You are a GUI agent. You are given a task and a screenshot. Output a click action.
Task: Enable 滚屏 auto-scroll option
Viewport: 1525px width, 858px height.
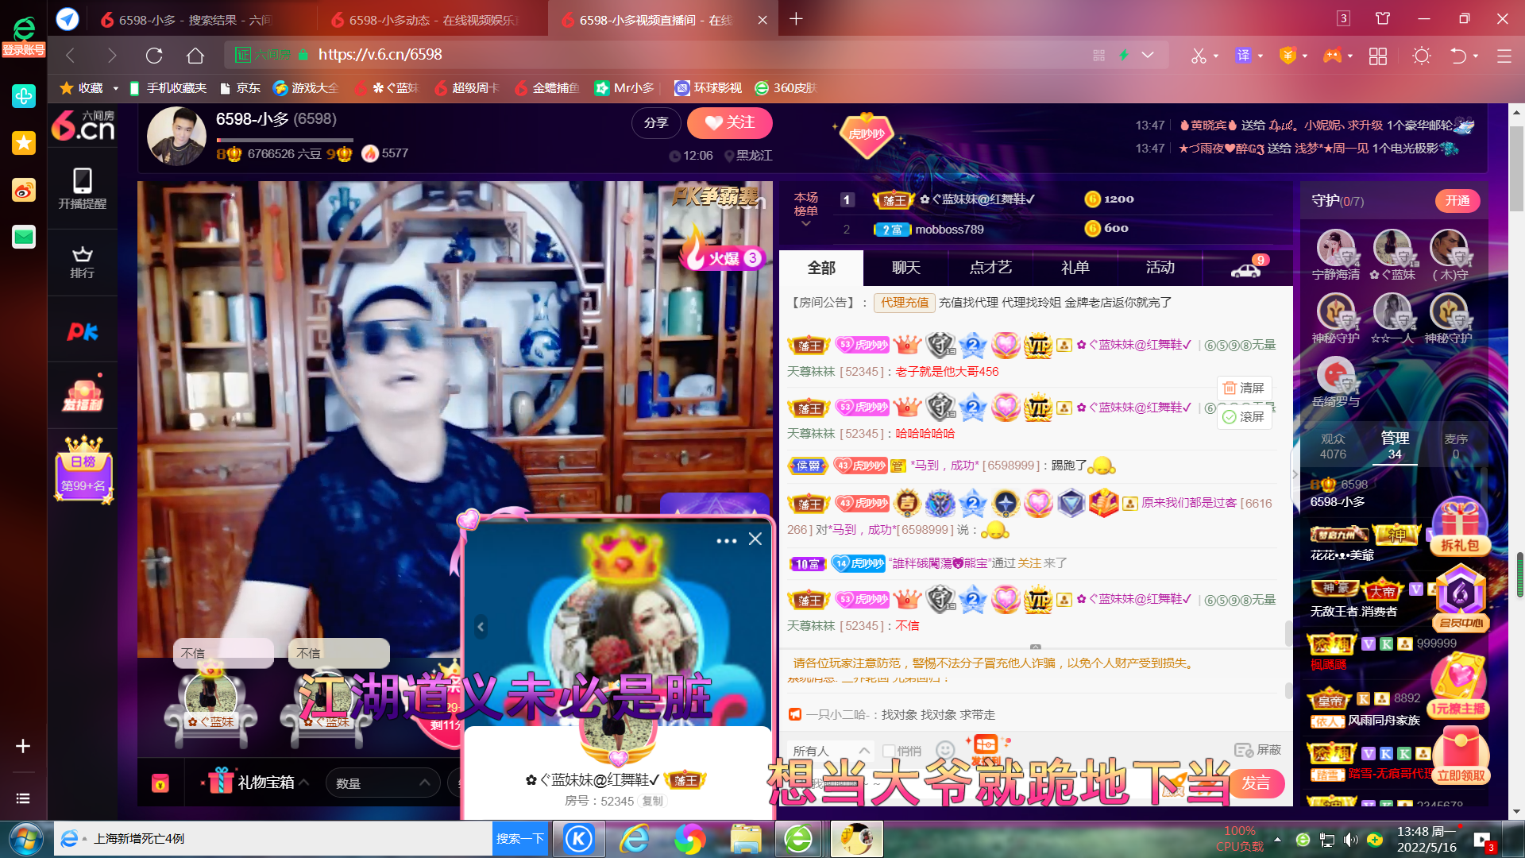point(1244,416)
